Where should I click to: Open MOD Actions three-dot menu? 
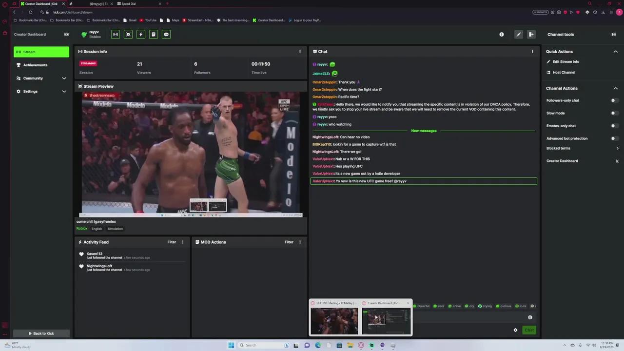300,242
